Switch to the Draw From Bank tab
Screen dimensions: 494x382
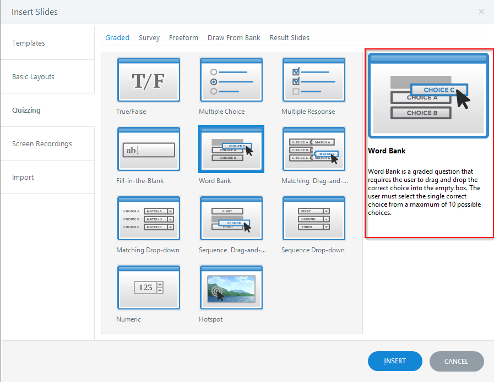[234, 37]
